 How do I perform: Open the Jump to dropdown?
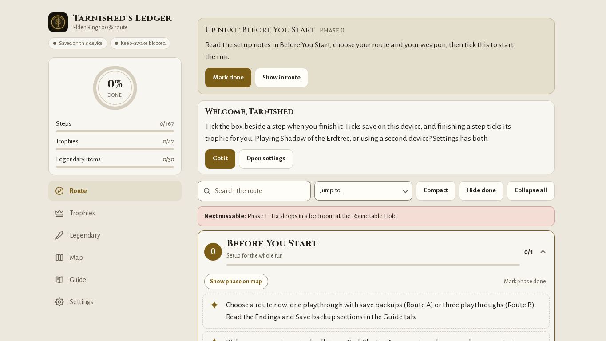(x=363, y=191)
